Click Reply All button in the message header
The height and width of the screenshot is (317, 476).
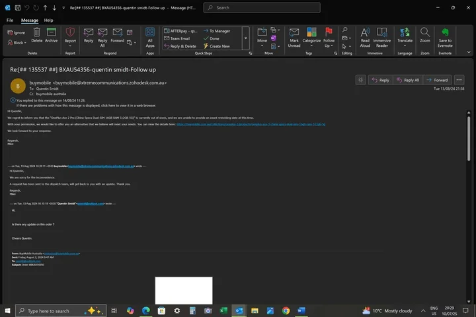click(x=408, y=80)
